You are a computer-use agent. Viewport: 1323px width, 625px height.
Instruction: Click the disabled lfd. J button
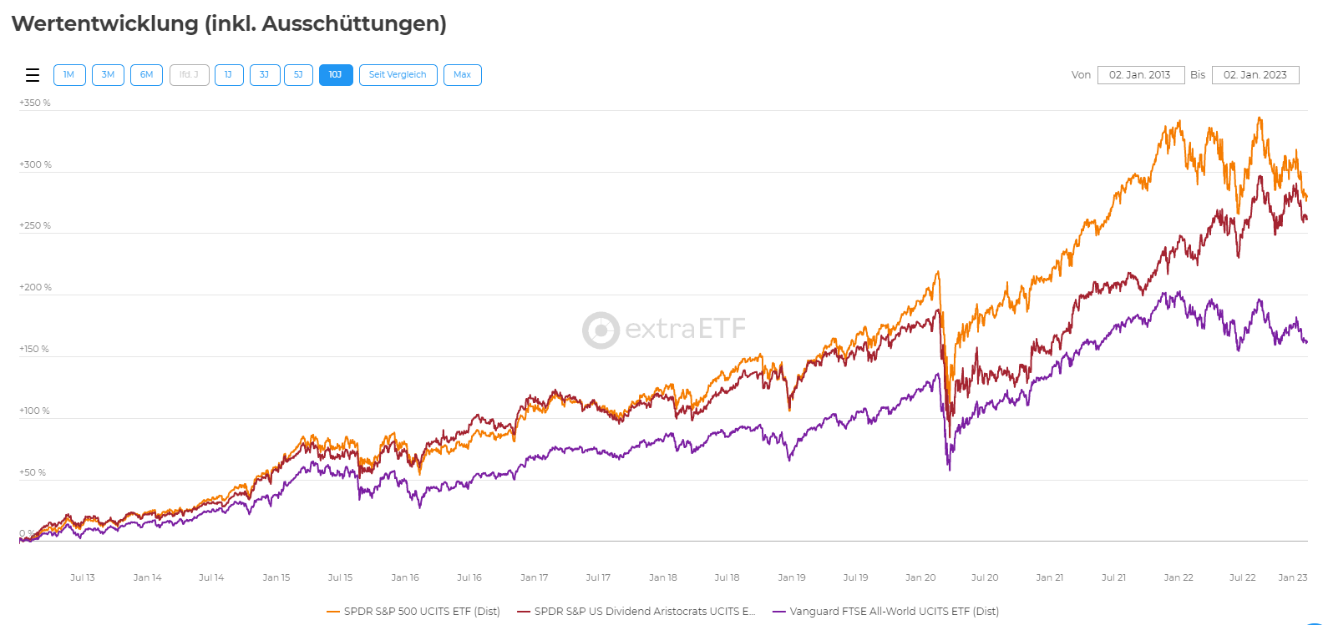tap(189, 75)
